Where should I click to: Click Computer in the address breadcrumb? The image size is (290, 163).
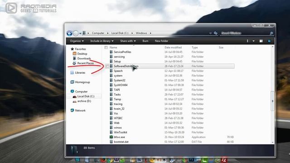click(x=98, y=33)
